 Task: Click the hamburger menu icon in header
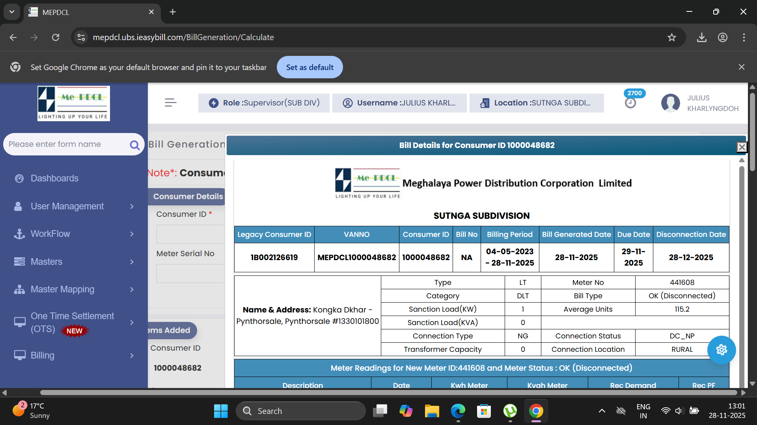(x=170, y=103)
